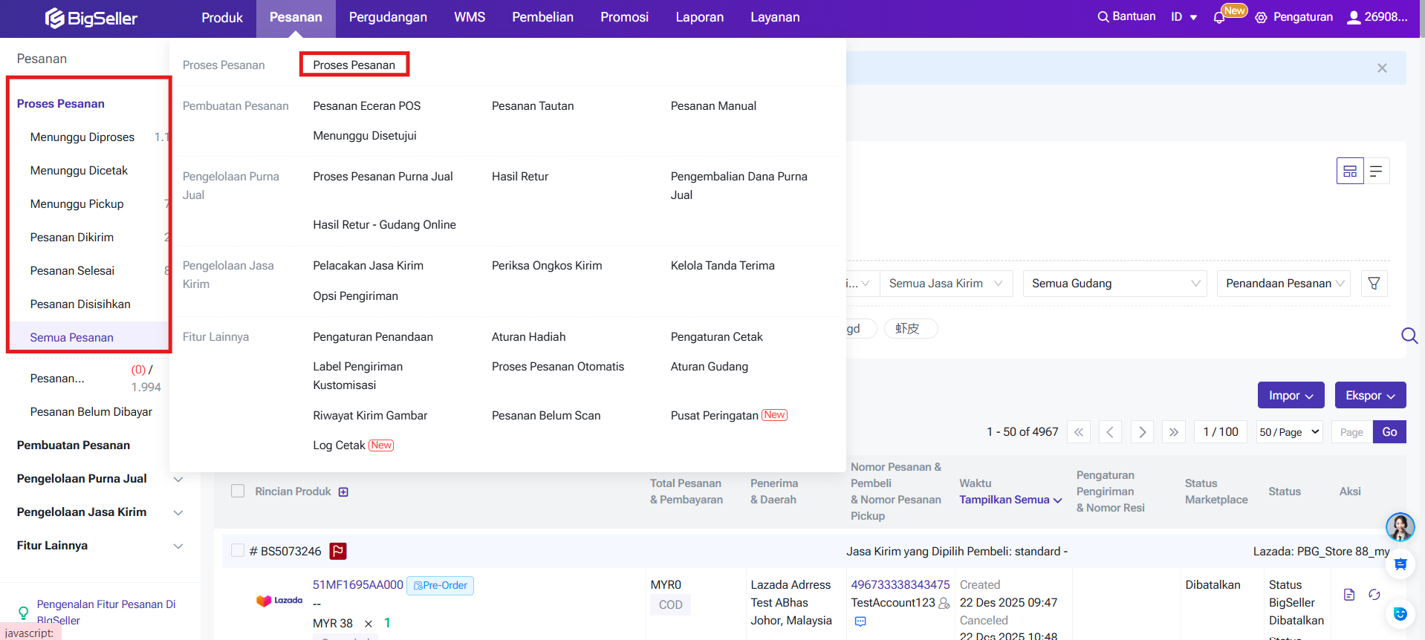Open Semua Gudang dropdown
The height and width of the screenshot is (640, 1425).
(x=1114, y=284)
